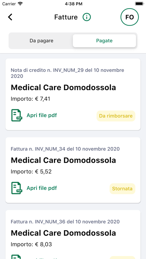Select the Fatture page title
The height and width of the screenshot is (259, 146).
click(x=66, y=17)
